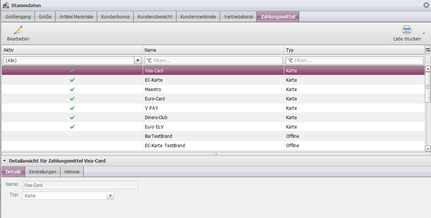Collapse the Detailansicht für Zahlungsmittel section

4,161
